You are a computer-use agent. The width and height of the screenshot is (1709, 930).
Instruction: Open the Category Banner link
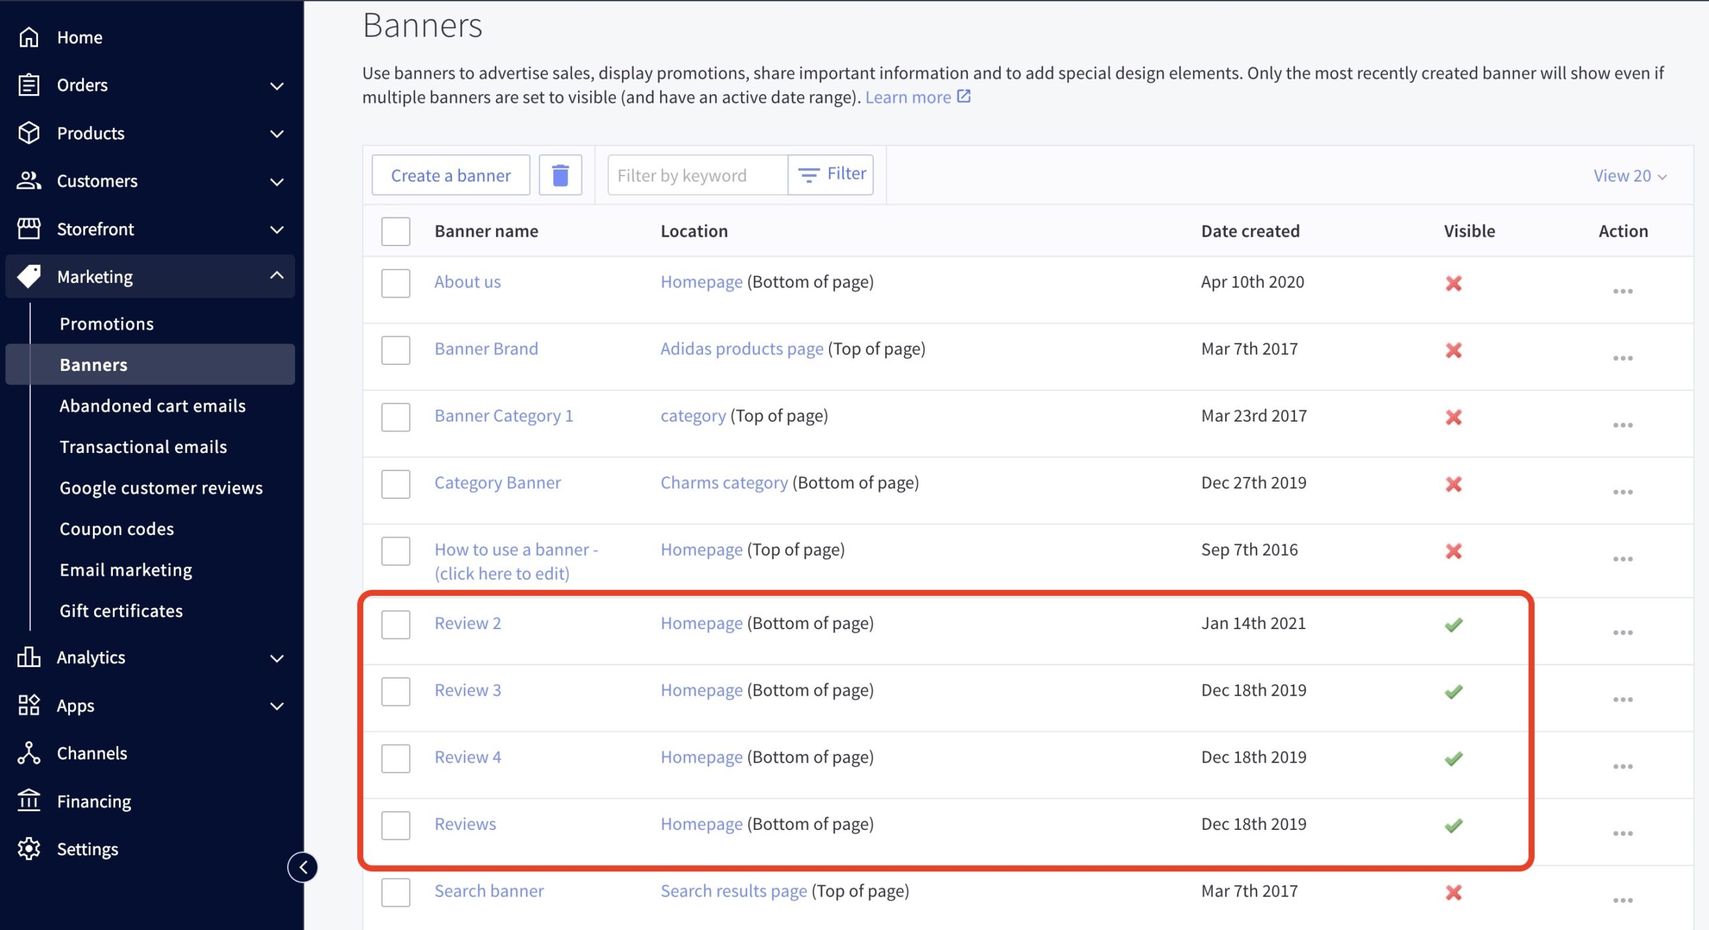click(497, 482)
